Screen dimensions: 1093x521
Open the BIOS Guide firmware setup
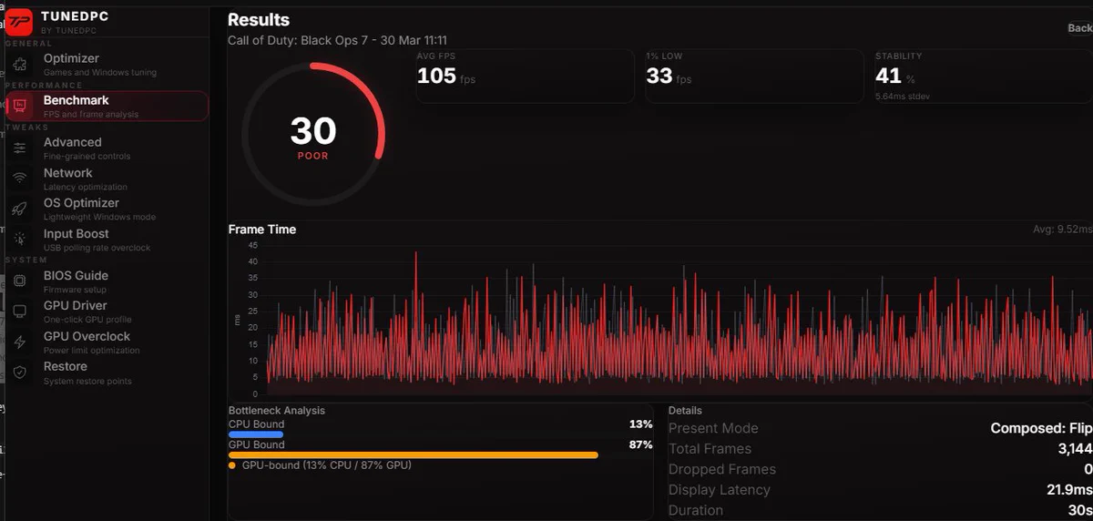click(x=107, y=281)
